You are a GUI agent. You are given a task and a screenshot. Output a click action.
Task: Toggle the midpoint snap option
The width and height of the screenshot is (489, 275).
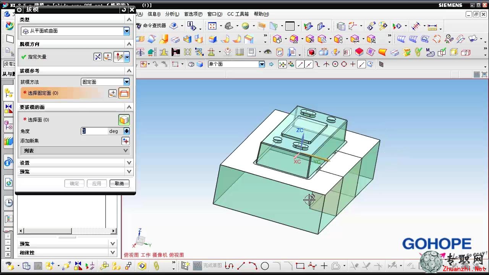tap(309, 64)
